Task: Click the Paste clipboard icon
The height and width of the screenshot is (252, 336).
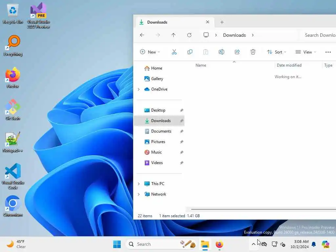Action: 205,52
